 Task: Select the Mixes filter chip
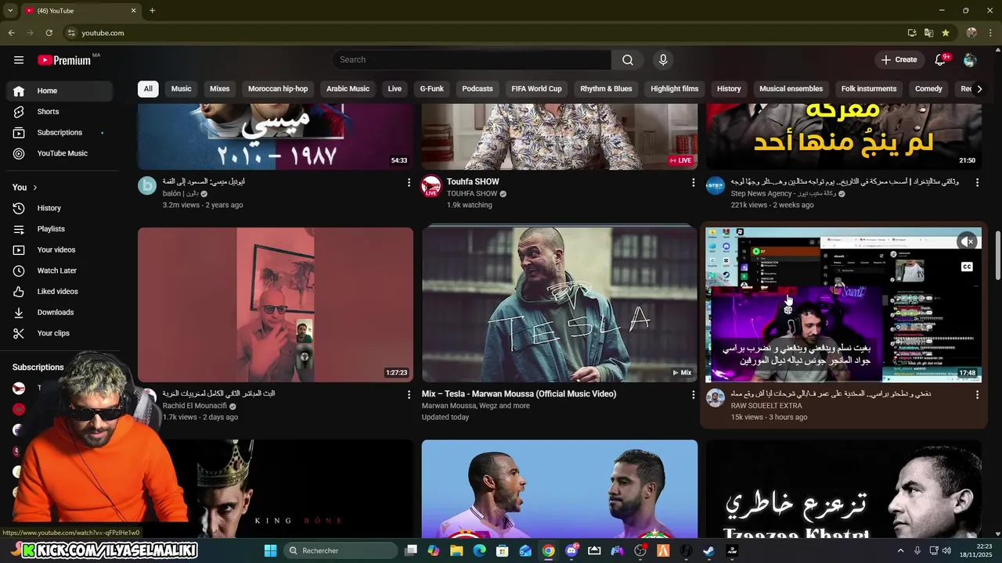[220, 89]
